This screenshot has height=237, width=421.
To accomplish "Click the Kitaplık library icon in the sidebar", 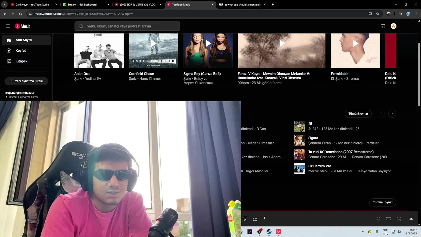I will (x=9, y=61).
